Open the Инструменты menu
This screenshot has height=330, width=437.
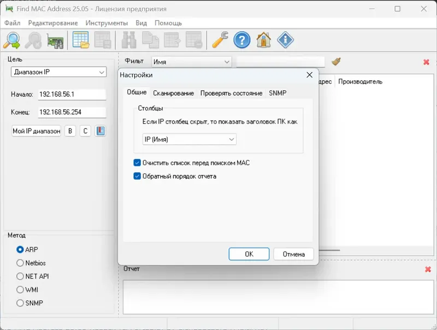pos(107,23)
